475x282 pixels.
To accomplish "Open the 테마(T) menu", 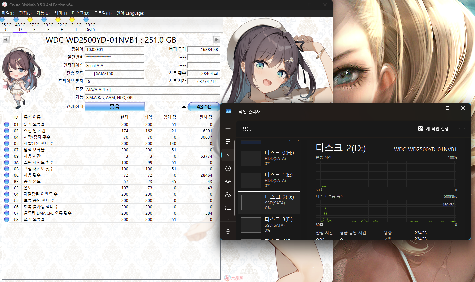I will 61,13.
